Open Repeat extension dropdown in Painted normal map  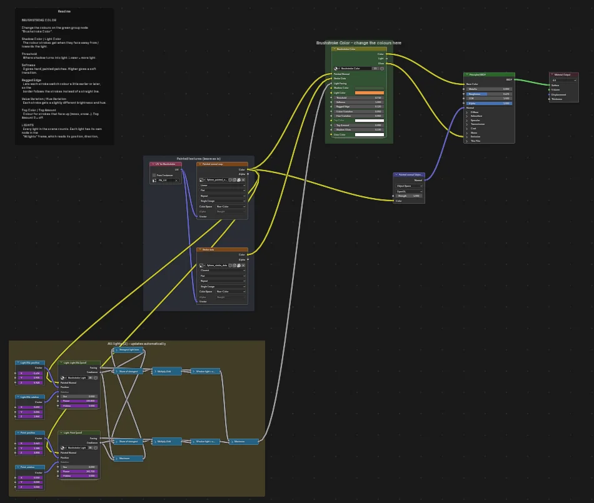(223, 196)
